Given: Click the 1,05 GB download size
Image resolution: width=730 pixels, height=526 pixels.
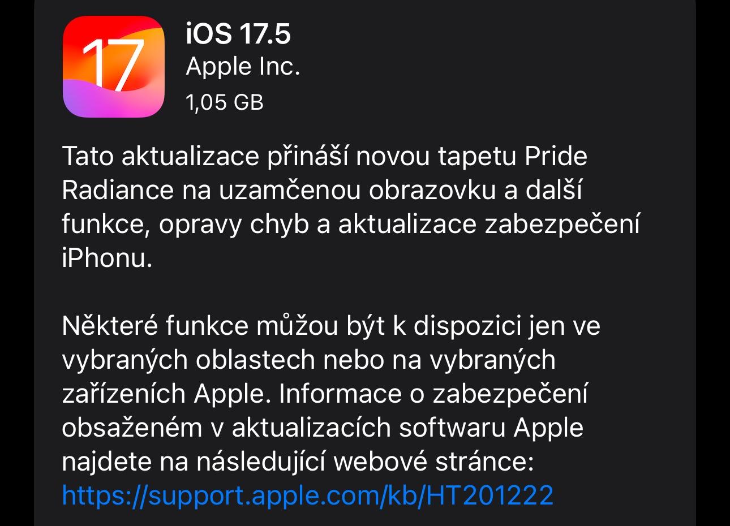Looking at the screenshot, I should 225,102.
